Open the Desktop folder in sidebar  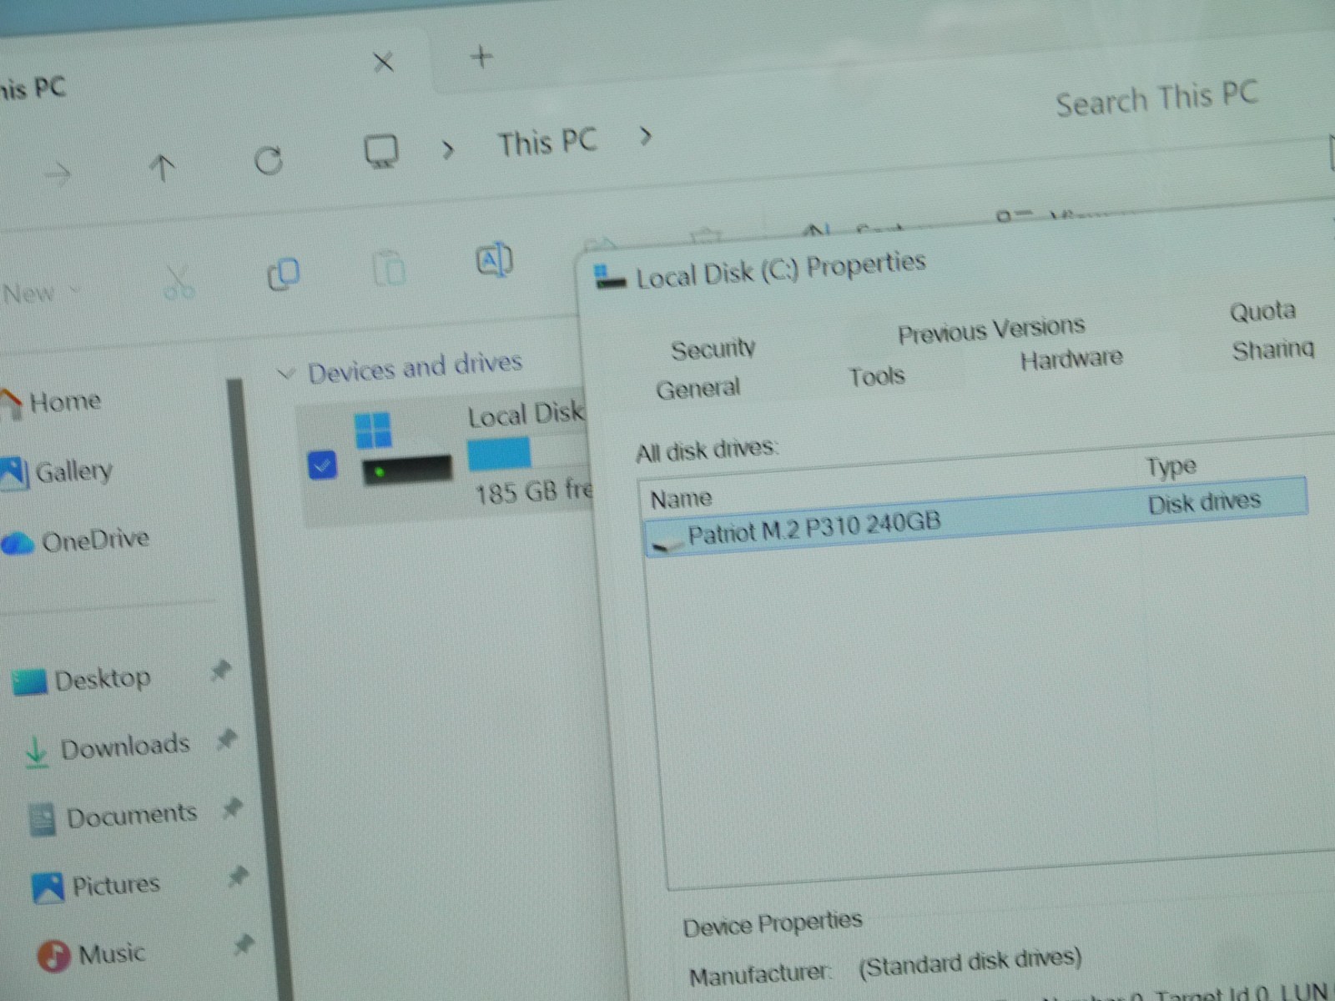[x=82, y=680]
